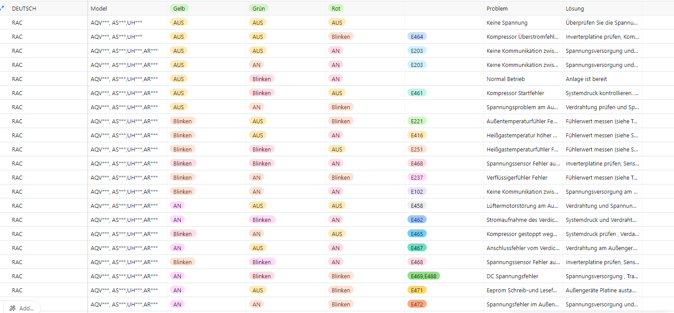This screenshot has width=674, height=313.
Task: Click the E221 error code tag
Action: coord(417,121)
